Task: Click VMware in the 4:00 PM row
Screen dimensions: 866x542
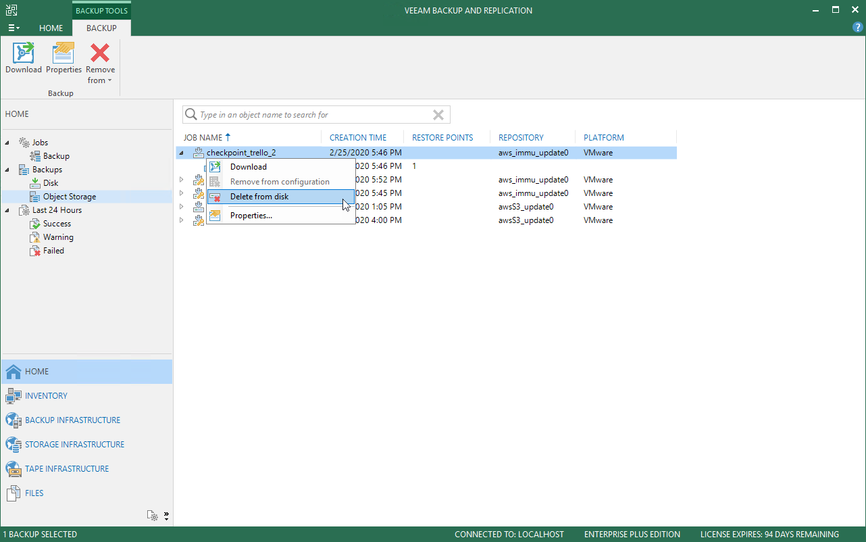Action: coord(598,220)
